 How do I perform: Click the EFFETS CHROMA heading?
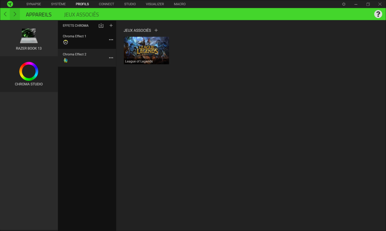(x=76, y=26)
